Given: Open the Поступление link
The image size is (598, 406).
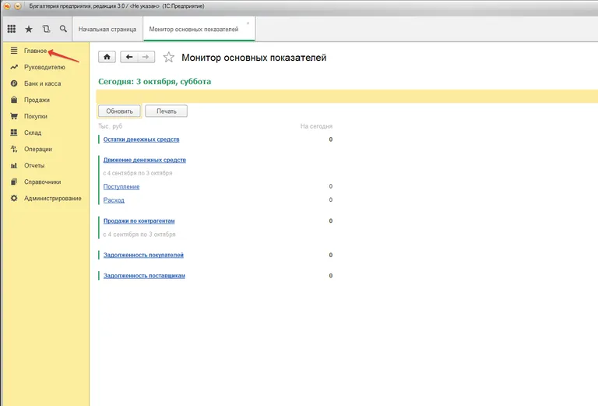Looking at the screenshot, I should (121, 186).
